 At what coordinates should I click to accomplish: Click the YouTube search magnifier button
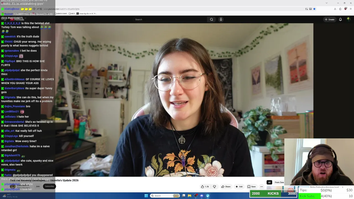tap(212, 19)
